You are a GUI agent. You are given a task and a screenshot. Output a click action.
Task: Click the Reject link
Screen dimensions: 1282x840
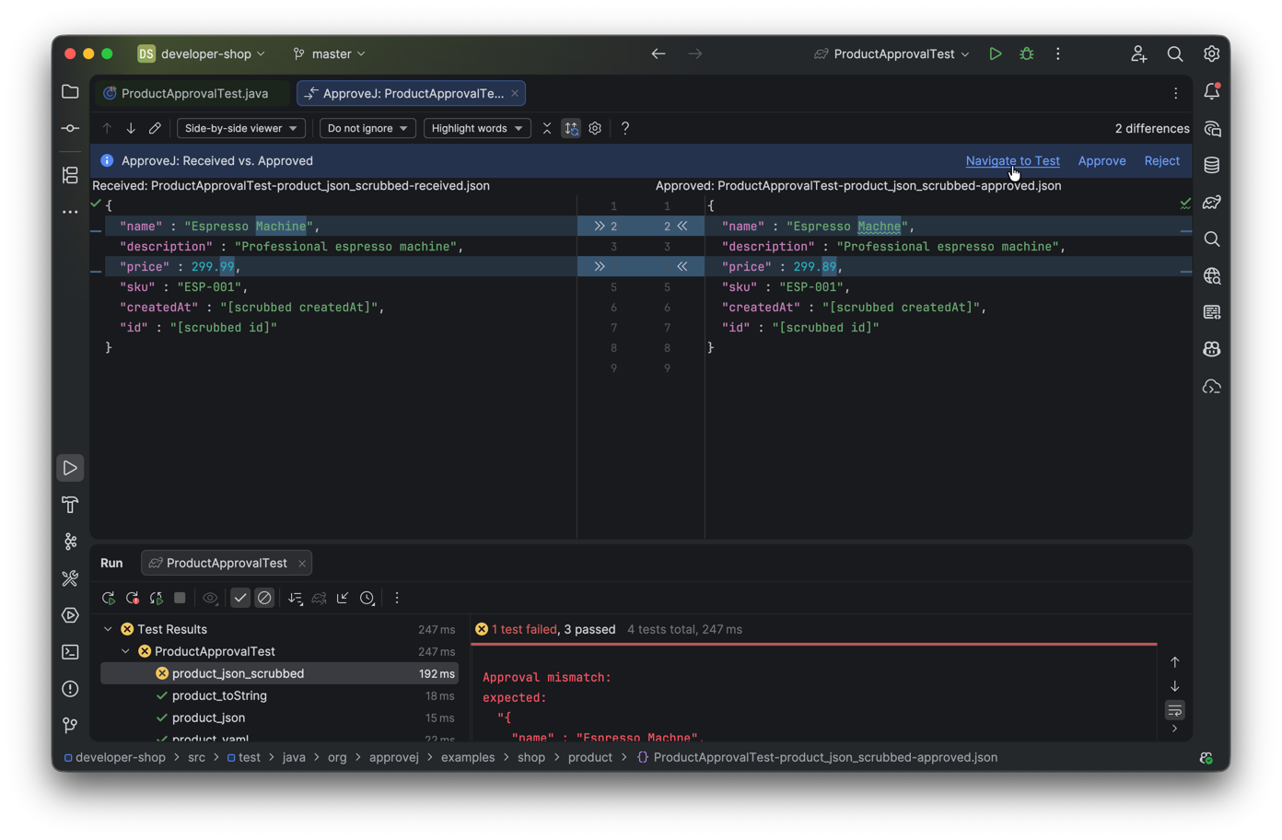[x=1161, y=160]
